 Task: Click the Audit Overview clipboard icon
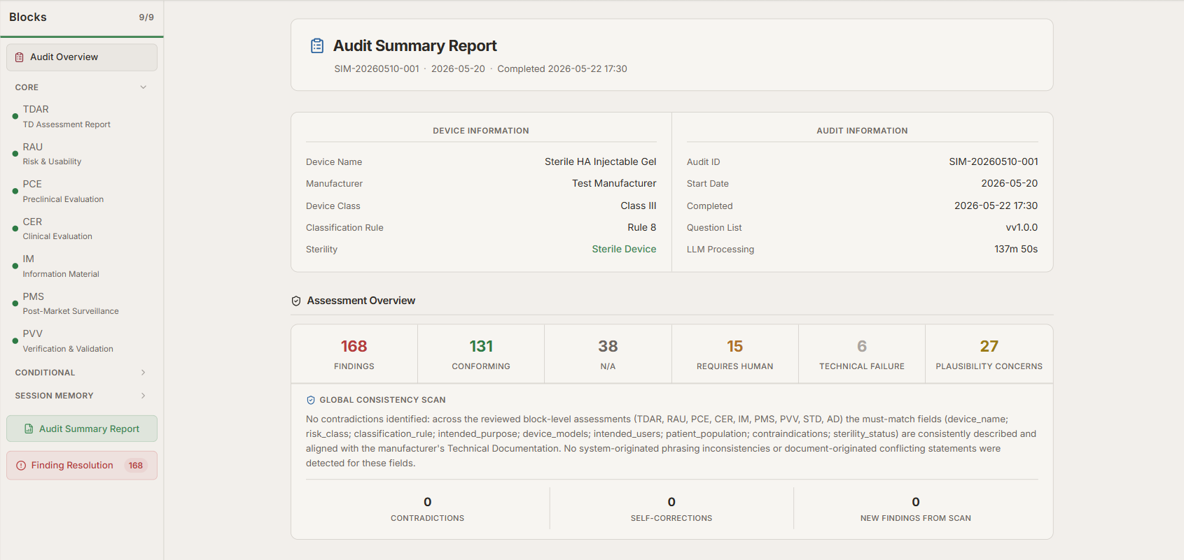point(20,57)
